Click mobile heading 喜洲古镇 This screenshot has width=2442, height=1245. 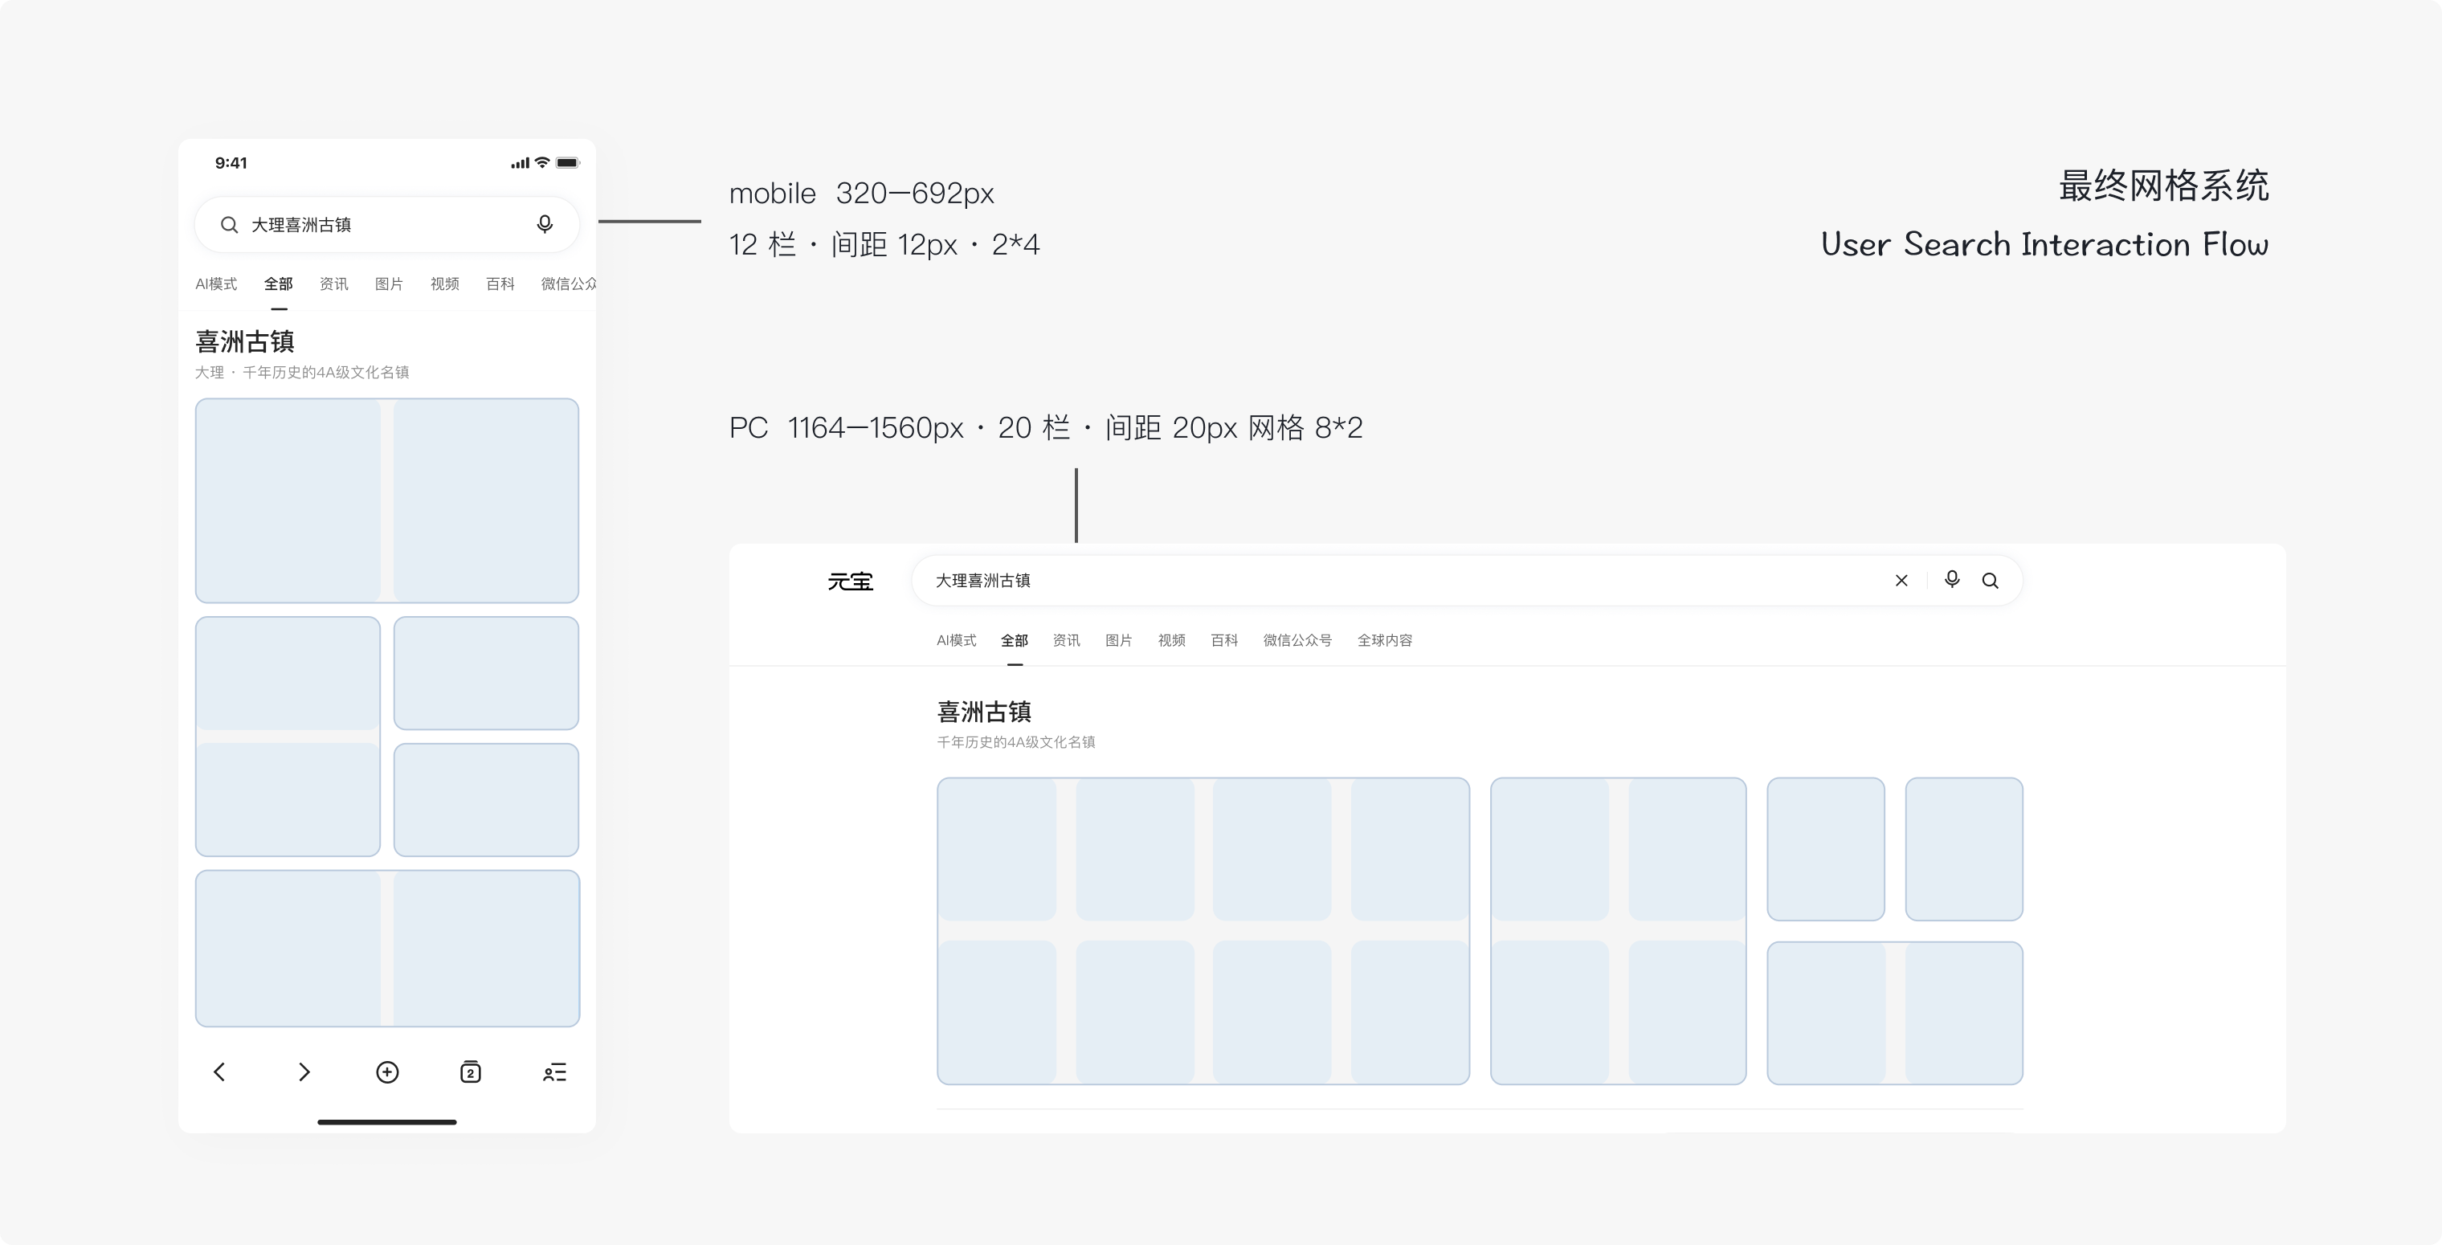[x=244, y=341]
